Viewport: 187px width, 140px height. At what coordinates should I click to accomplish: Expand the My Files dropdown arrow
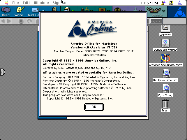[73, 10]
